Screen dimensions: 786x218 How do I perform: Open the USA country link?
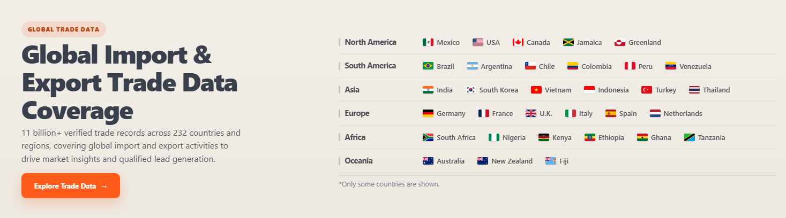click(486, 42)
